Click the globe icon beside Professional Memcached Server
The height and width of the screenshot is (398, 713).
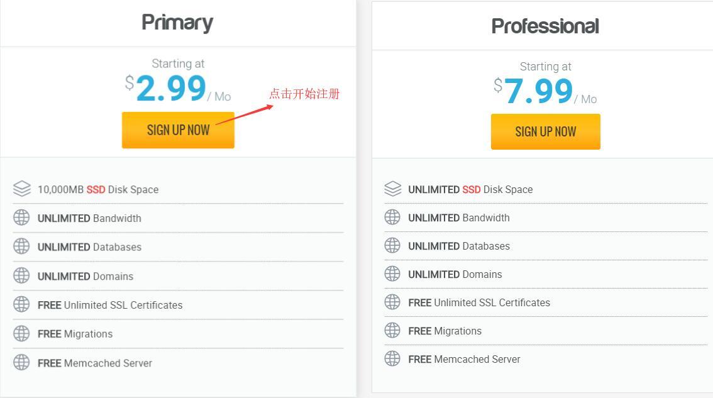392,358
